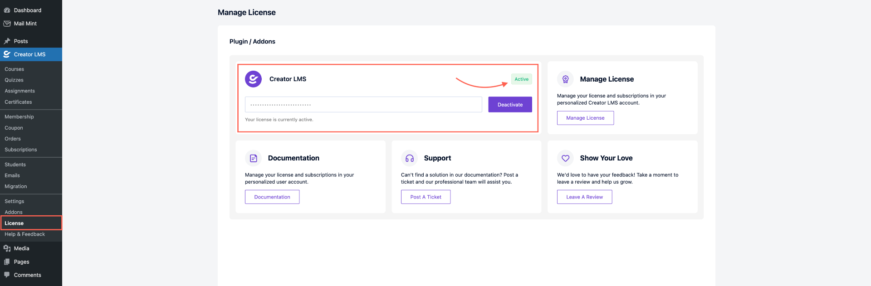The width and height of the screenshot is (871, 286).
Task: Click the Active status badge
Action: (521, 79)
